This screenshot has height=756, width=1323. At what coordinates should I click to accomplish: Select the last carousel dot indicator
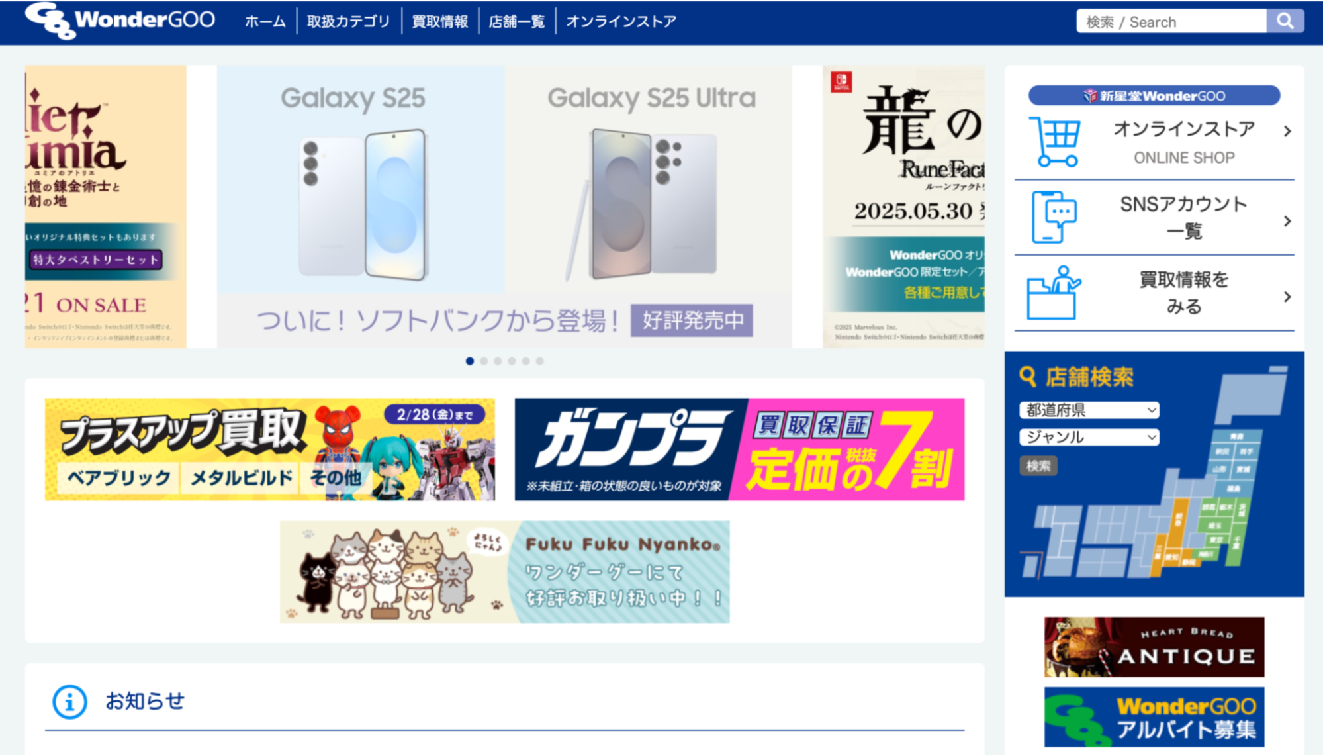pyautogui.click(x=540, y=361)
